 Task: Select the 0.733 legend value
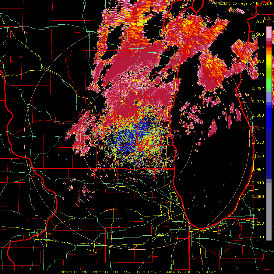click(x=258, y=102)
